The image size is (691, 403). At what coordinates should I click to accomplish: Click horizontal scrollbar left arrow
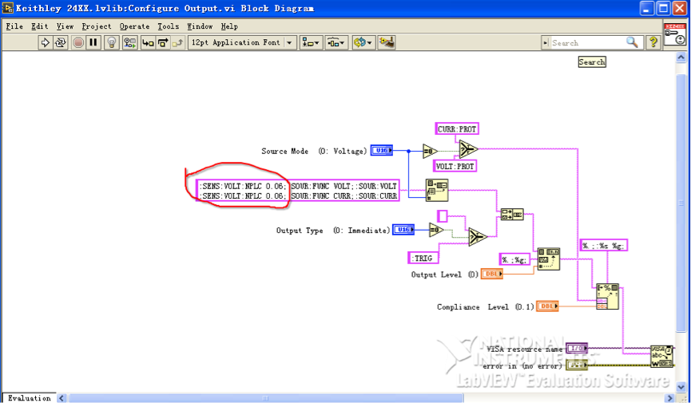click(62, 397)
